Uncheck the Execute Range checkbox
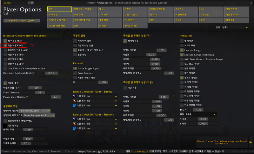 [x=182, y=50]
